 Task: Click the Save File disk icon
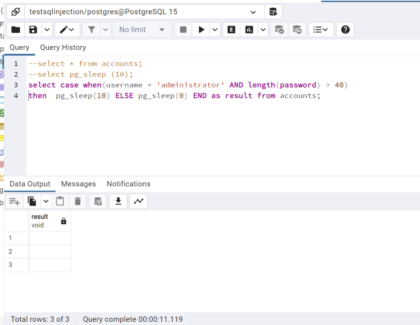(33, 30)
